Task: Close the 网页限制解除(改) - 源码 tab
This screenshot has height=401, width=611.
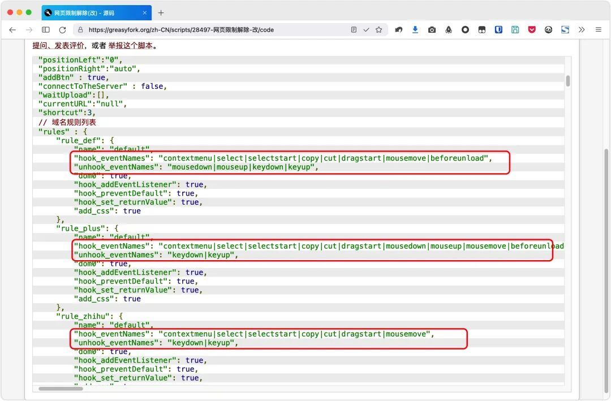Action: pyautogui.click(x=145, y=13)
